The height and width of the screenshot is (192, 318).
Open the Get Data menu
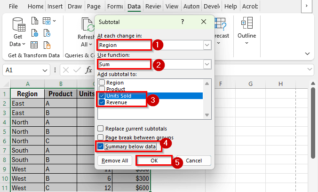pos(17,32)
